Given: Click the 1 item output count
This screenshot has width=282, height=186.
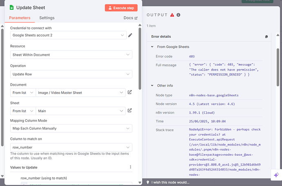Looking at the screenshot, I should (x=151, y=26).
